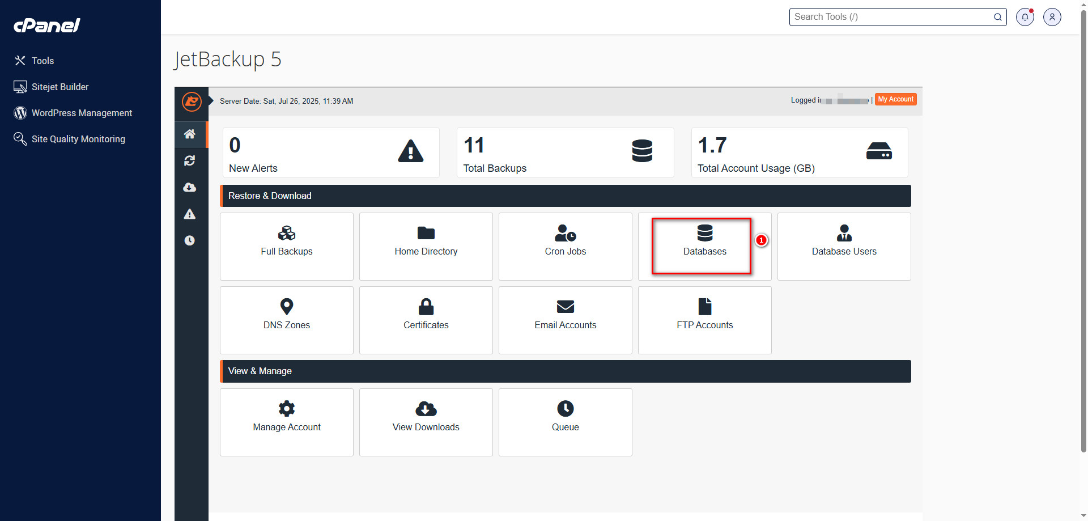Click the My Account button
The image size is (1088, 521).
pyautogui.click(x=895, y=99)
